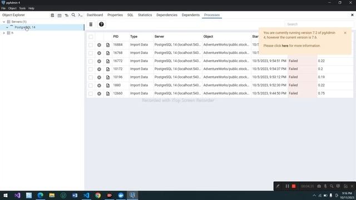The height and width of the screenshot is (200, 356).
Task: Click the delete processes trash icon
Action: coord(91,24)
